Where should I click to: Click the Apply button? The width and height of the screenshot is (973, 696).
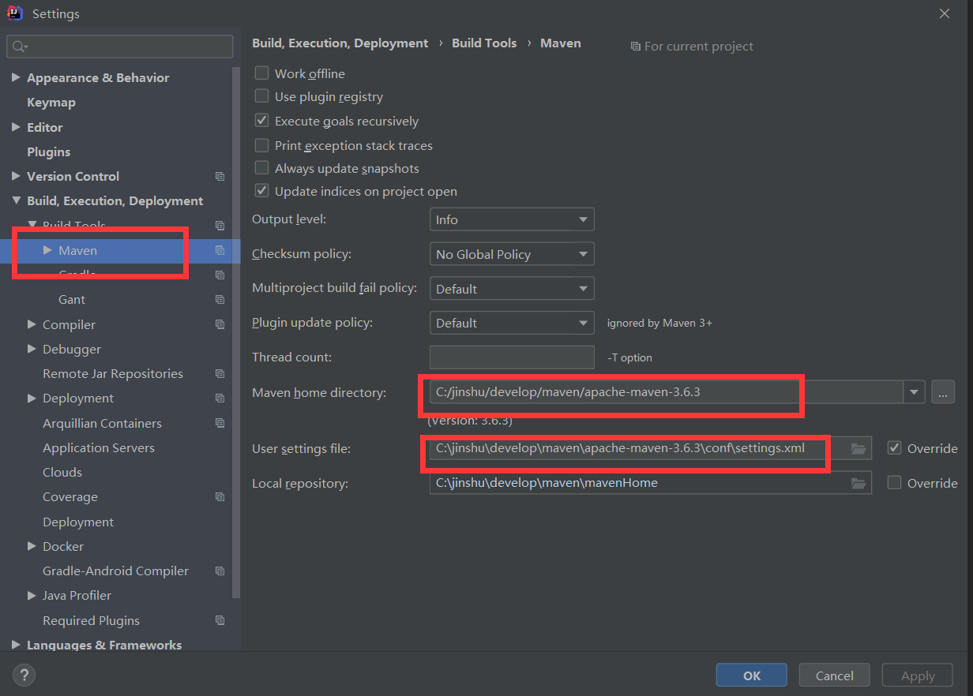[918, 675]
